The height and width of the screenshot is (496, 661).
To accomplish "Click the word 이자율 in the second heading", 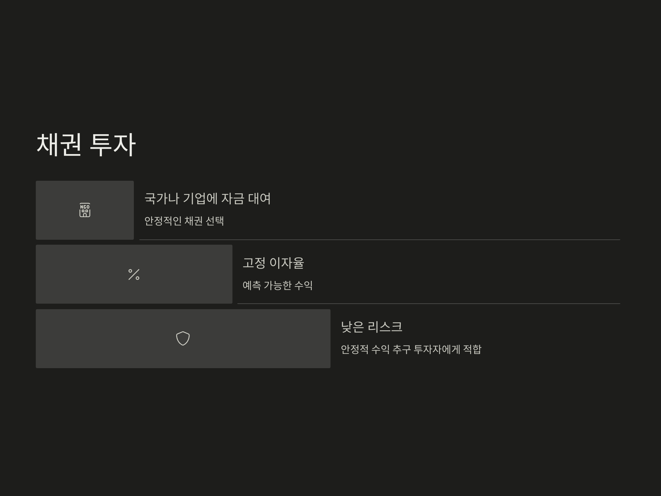I will [x=287, y=263].
